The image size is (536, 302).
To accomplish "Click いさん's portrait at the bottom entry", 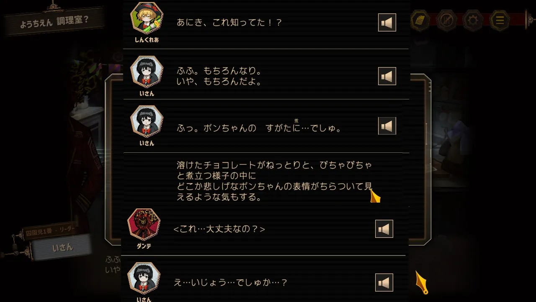I will pos(144,278).
